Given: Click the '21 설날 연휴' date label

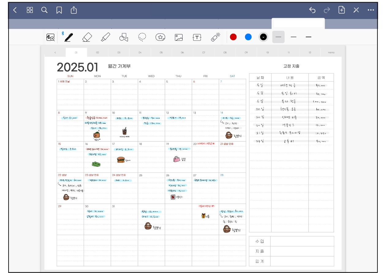Looking at the screenshot, I should [x=227, y=144].
